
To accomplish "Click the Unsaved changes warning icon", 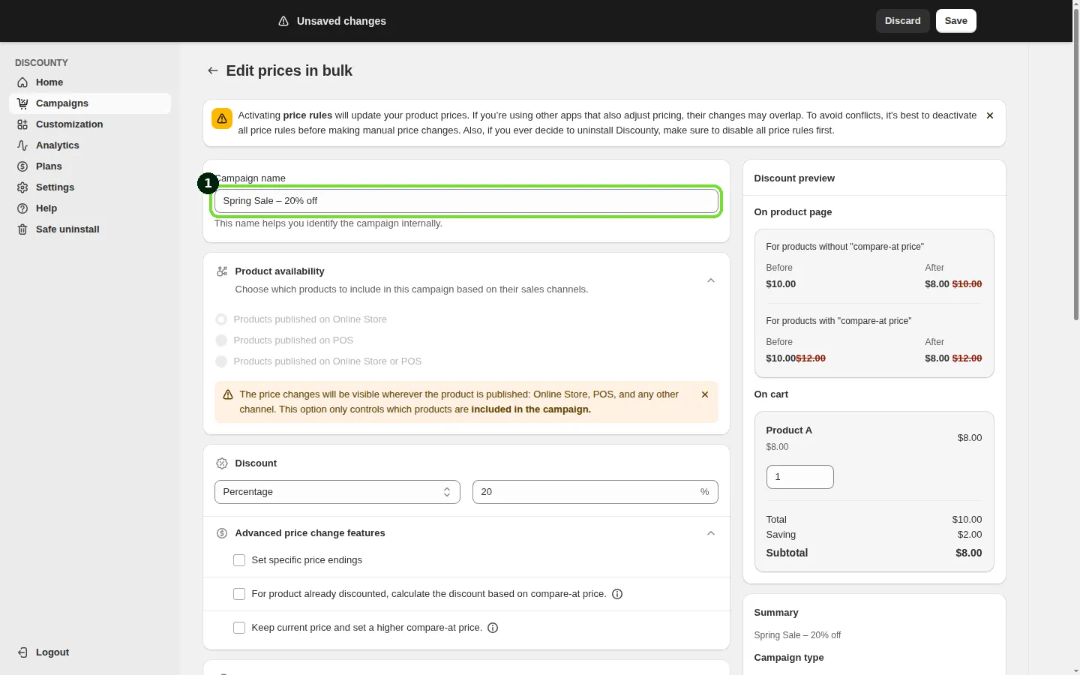I will [x=283, y=21].
